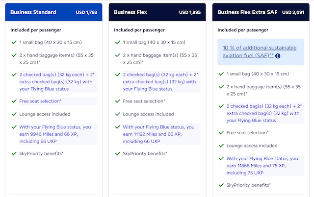This screenshot has width=314, height=197.
Task: Click Free seat selection checkmark in Business Flex
Action: click(117, 101)
